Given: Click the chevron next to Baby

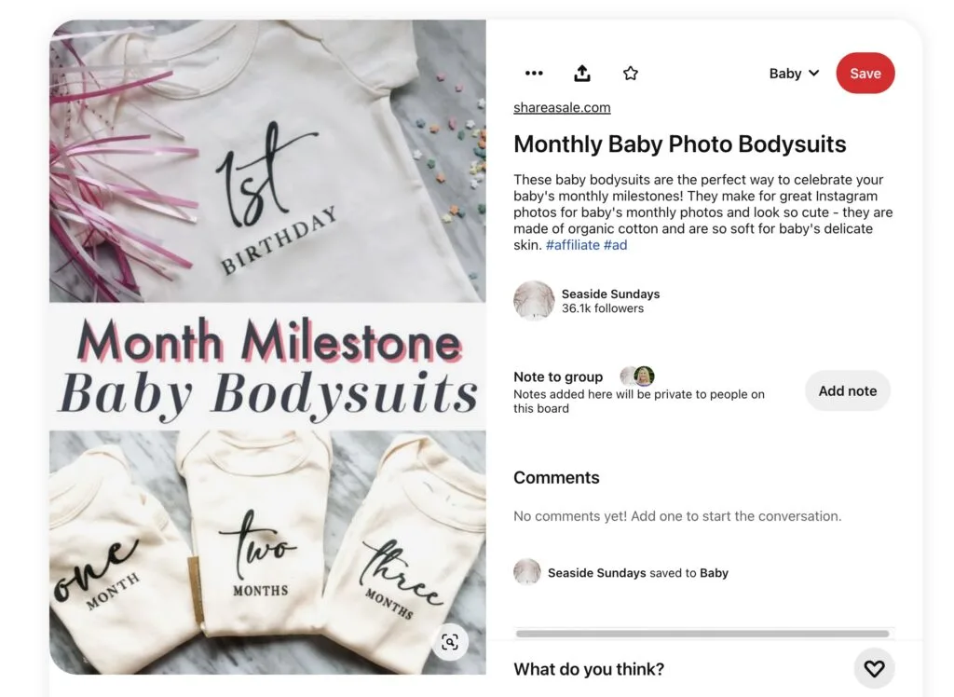Looking at the screenshot, I should click(814, 73).
